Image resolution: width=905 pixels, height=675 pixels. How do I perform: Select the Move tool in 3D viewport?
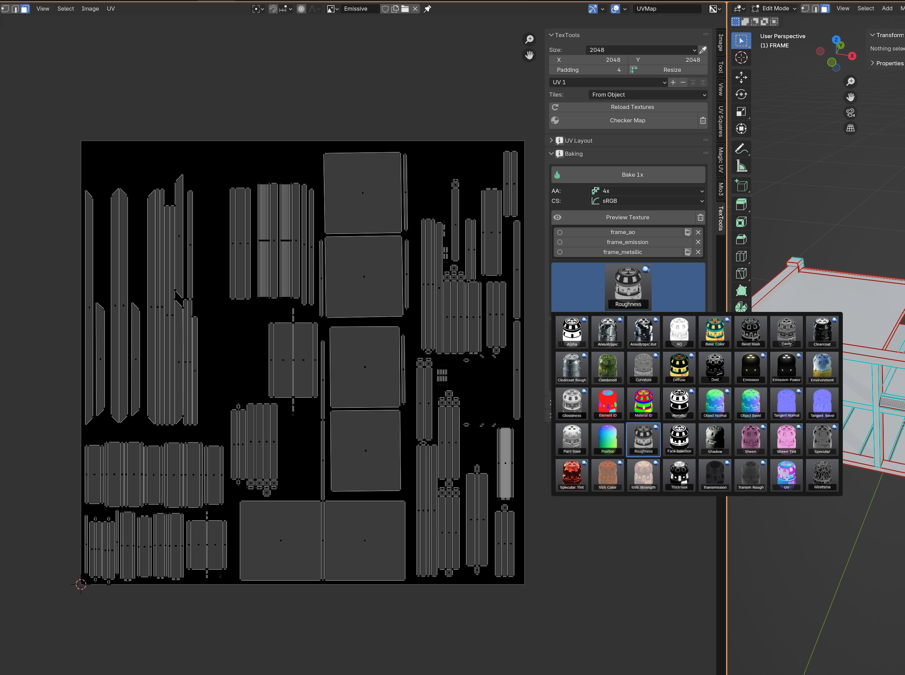coord(741,77)
